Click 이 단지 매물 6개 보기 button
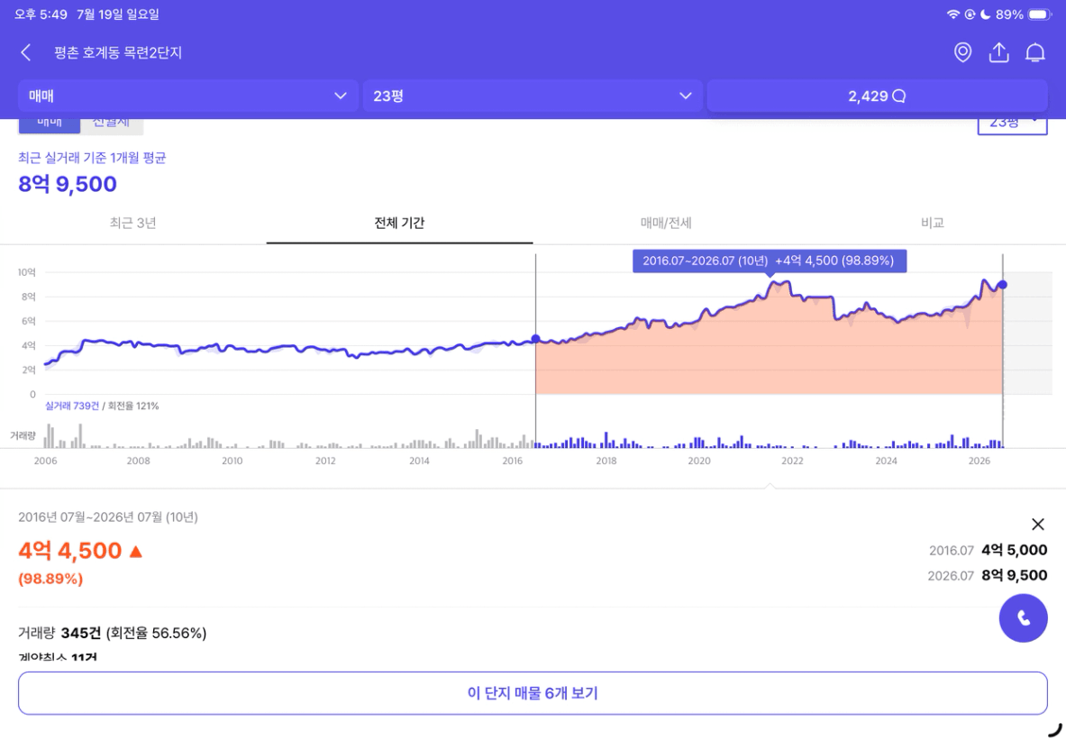Screen dimensions: 1066x741 click(x=533, y=693)
